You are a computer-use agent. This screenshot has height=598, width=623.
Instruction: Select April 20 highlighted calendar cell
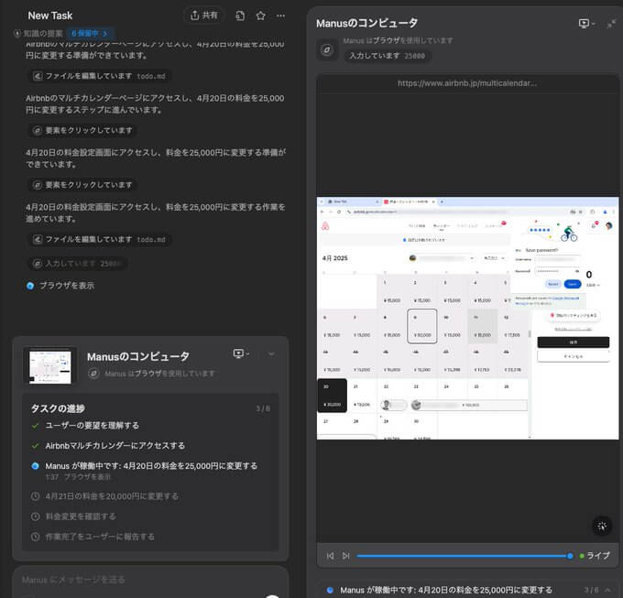click(333, 396)
